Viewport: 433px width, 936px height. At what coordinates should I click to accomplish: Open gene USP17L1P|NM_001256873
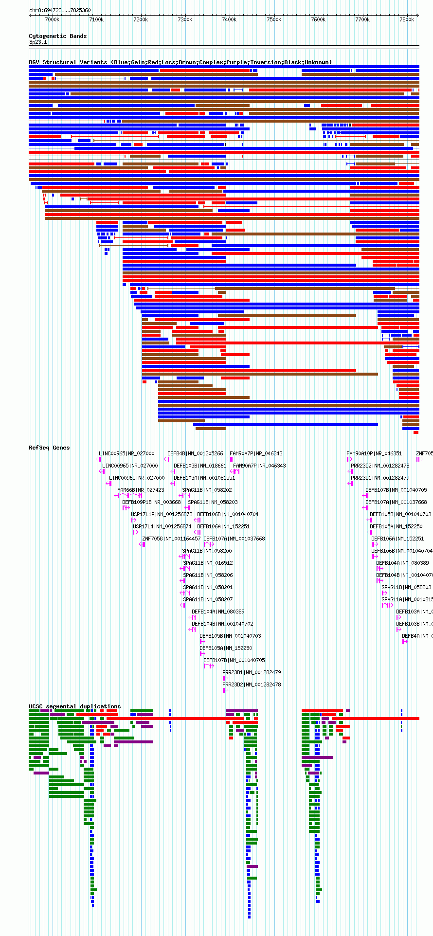pyautogui.click(x=162, y=514)
